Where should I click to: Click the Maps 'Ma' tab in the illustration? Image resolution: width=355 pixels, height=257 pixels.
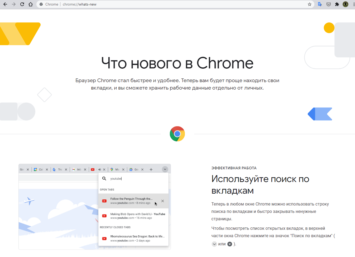click(117, 170)
